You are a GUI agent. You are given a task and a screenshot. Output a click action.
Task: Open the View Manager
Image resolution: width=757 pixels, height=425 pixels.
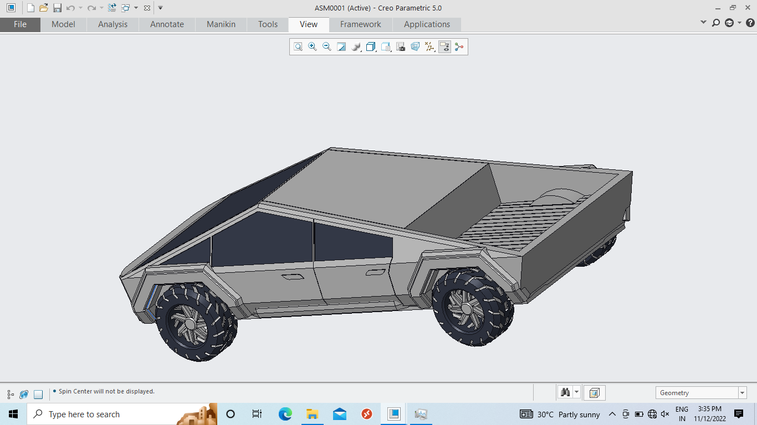click(401, 47)
